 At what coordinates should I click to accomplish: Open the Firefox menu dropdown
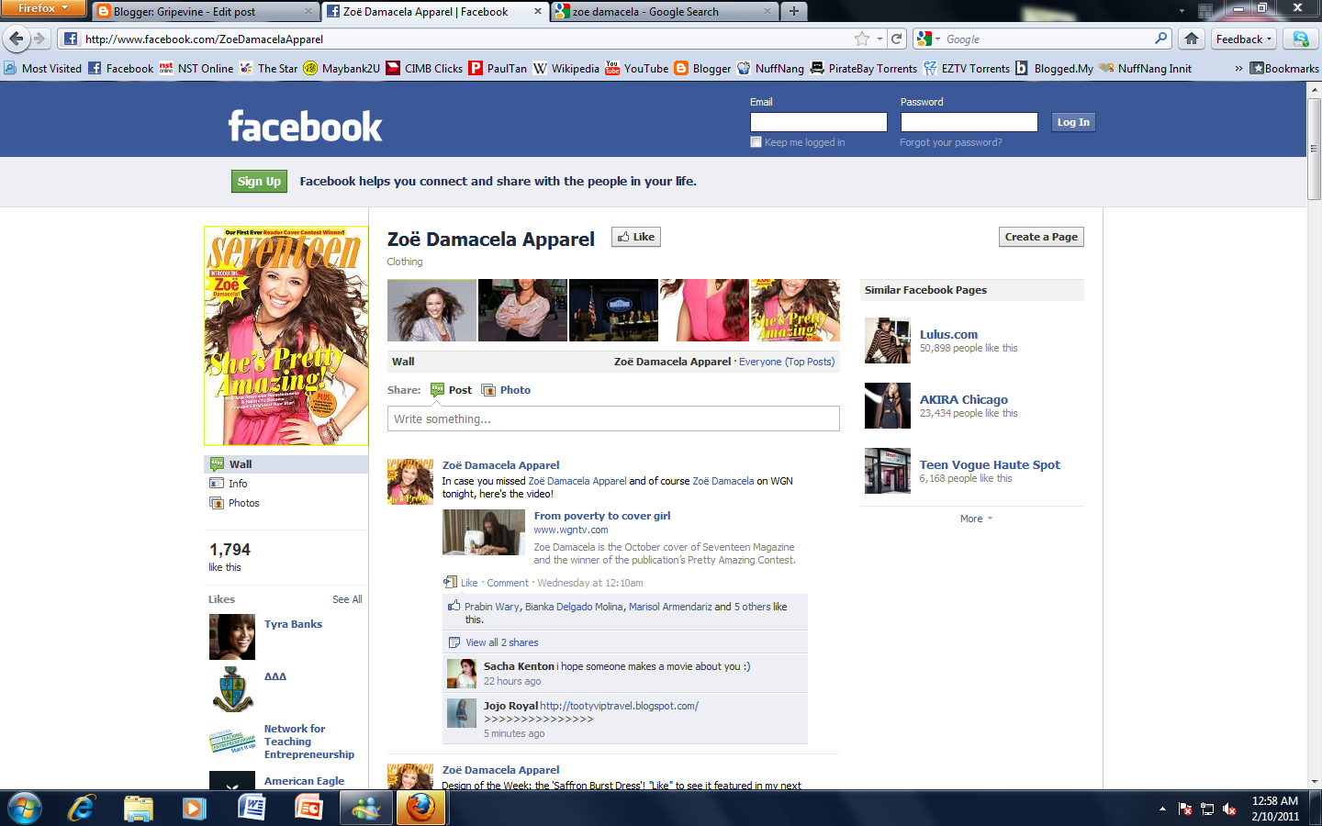tap(43, 8)
